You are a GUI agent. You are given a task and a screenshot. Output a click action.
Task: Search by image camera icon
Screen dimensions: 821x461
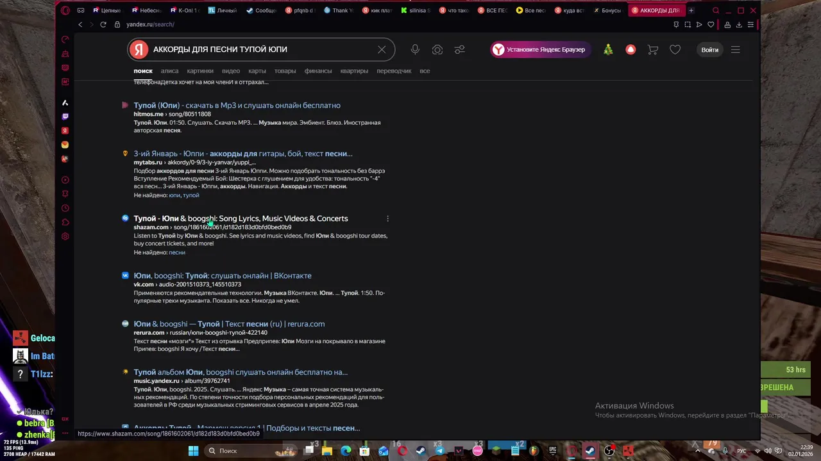(437, 49)
